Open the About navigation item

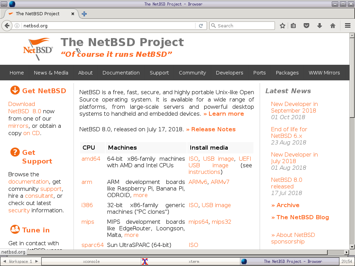point(85,73)
